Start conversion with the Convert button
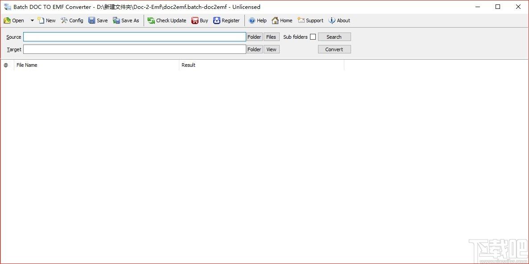The image size is (529, 264). coord(335,49)
